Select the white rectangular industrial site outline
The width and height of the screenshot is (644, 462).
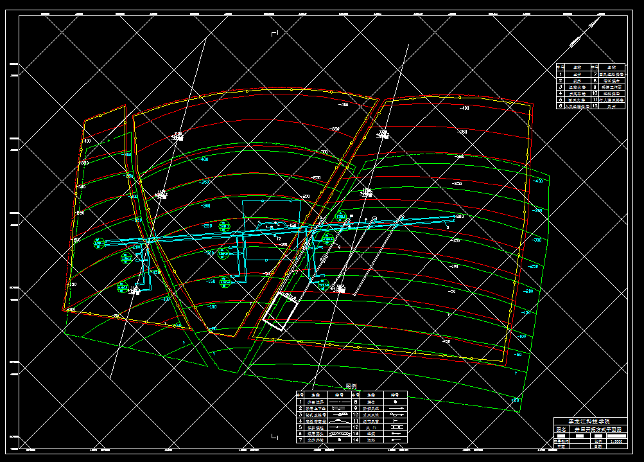(280, 311)
